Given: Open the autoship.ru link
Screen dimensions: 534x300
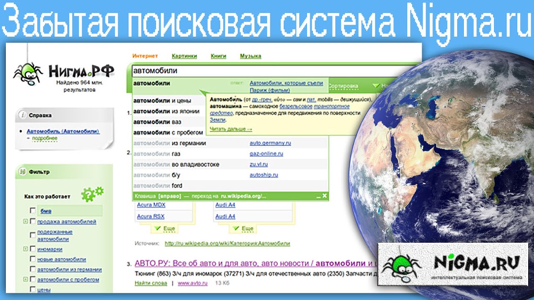Looking at the screenshot, I should coord(264,175).
